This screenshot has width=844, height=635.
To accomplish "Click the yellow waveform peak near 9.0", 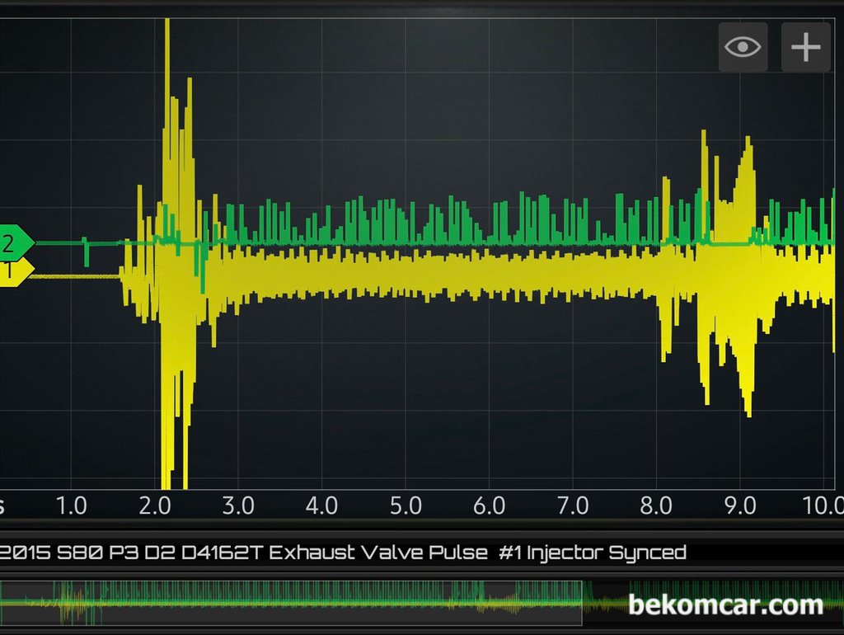I will point(748,144).
